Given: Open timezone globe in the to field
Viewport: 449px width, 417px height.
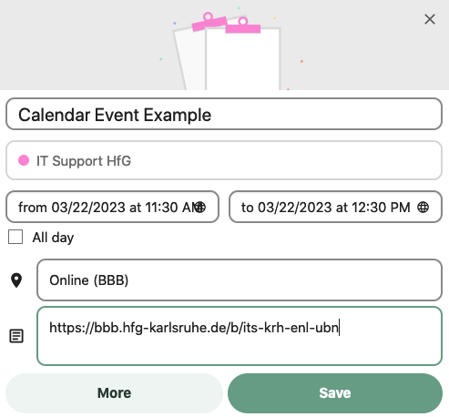Looking at the screenshot, I should 423,208.
